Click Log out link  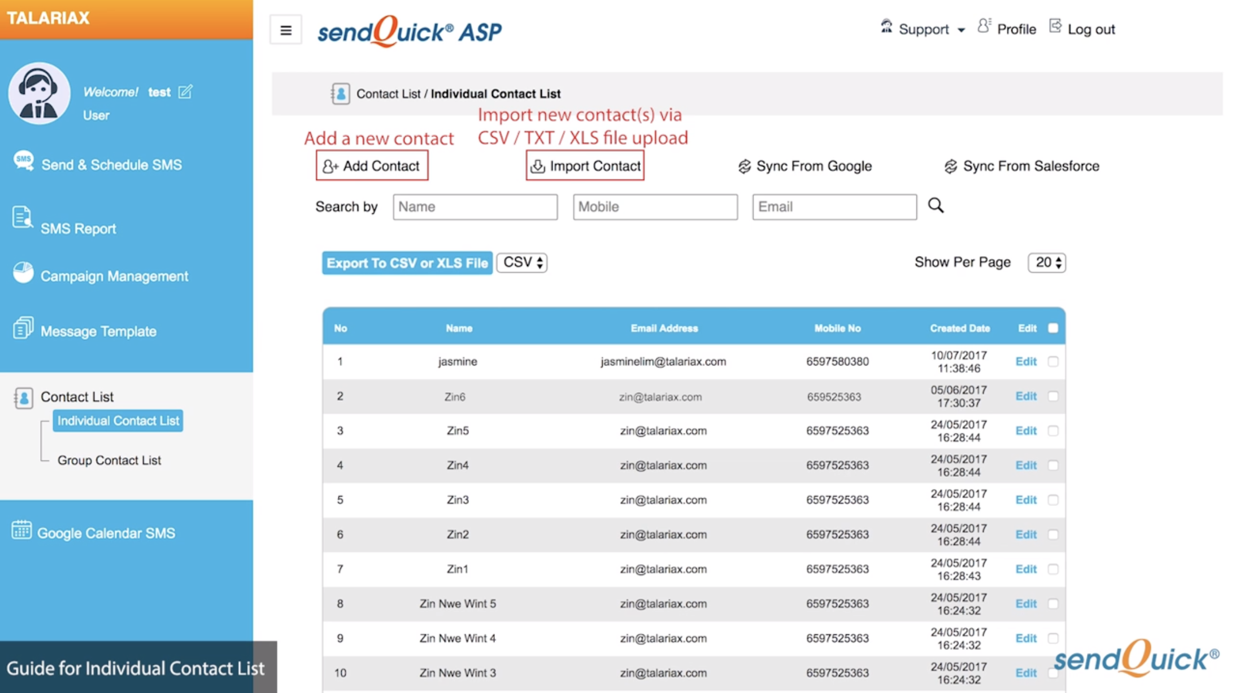(1091, 29)
